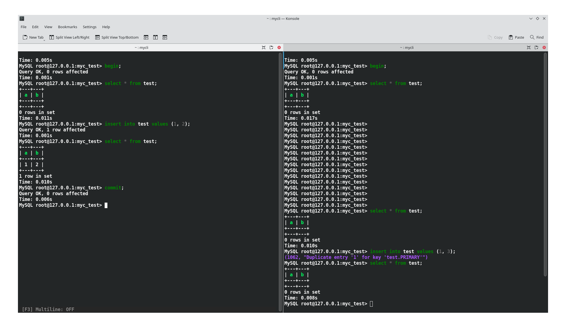This screenshot has width=566, height=334.
Task: Open the Help menu
Action: (106, 27)
